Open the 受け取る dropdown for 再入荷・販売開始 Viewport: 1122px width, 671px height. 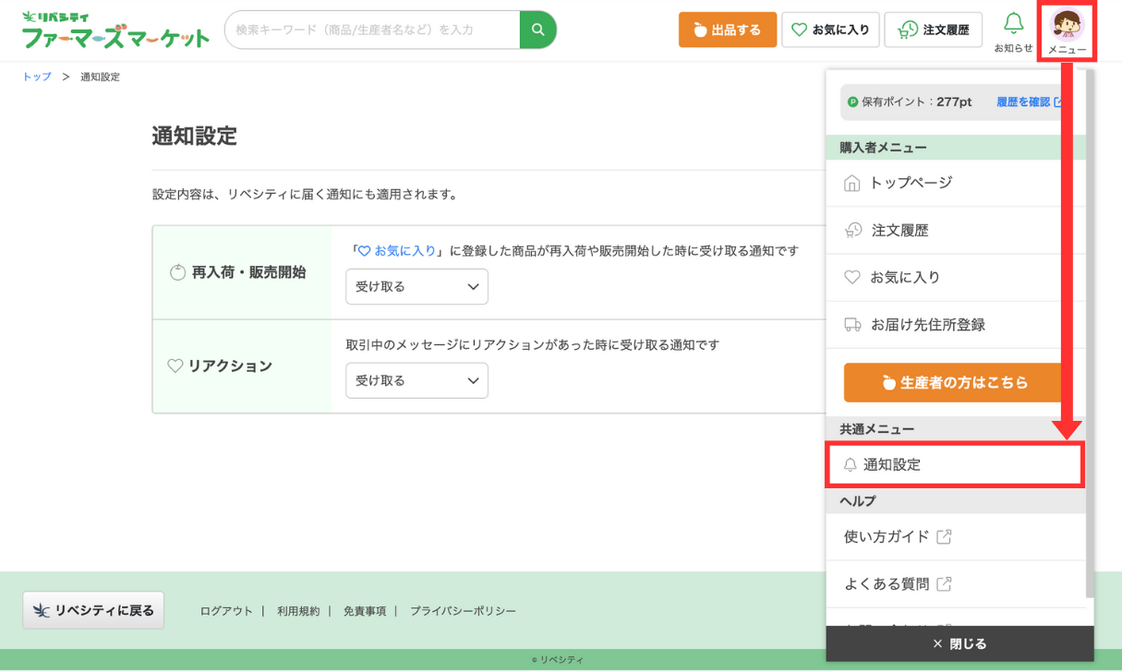point(416,287)
